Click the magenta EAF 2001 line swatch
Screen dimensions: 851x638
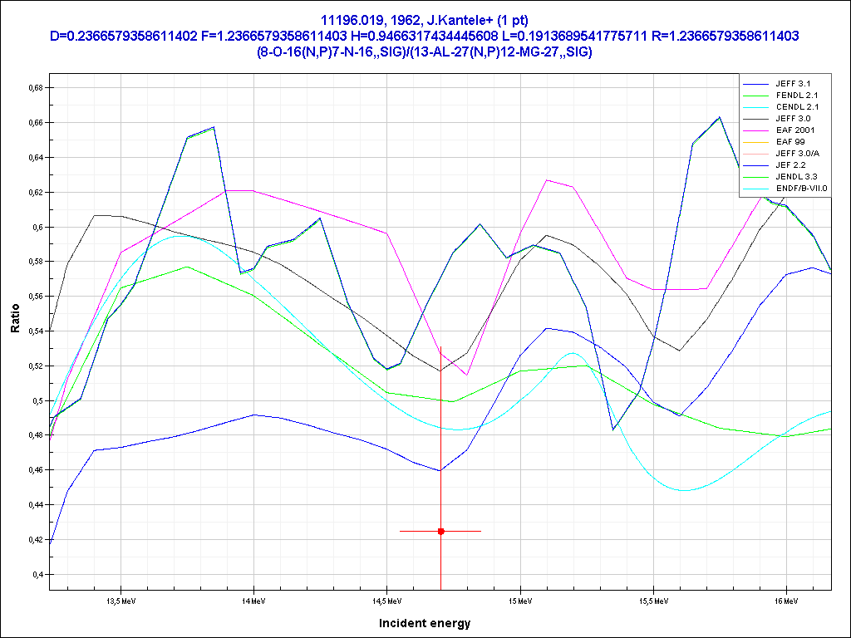click(x=755, y=130)
